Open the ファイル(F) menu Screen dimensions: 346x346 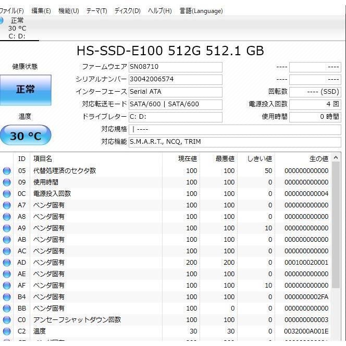[x=11, y=10]
